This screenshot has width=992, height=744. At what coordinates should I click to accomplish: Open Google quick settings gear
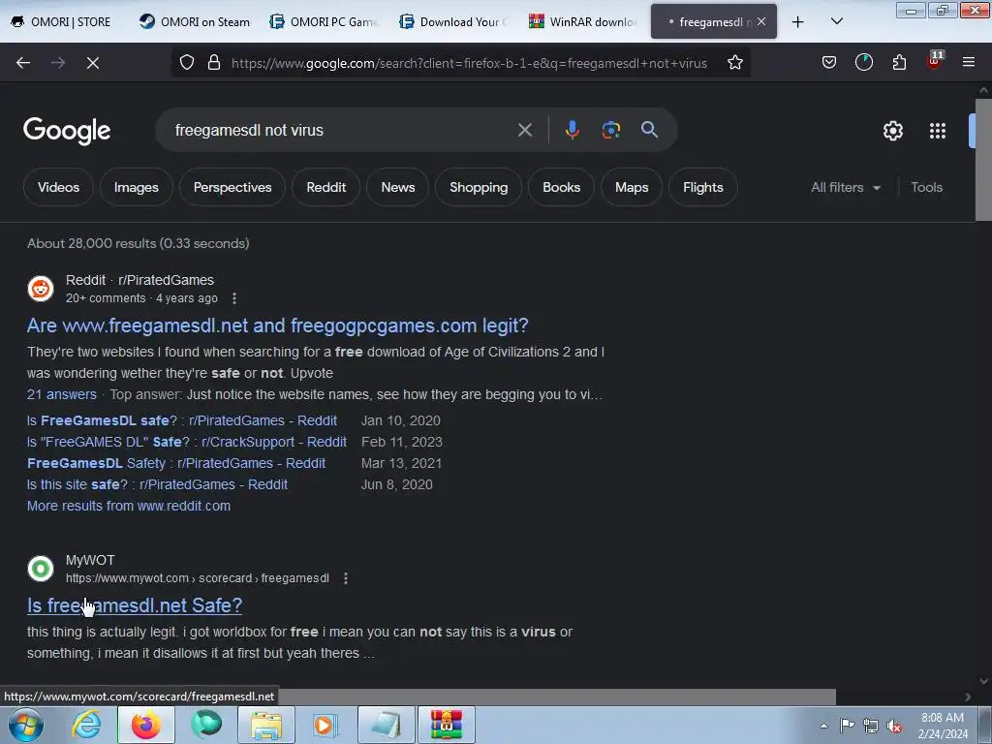892,131
